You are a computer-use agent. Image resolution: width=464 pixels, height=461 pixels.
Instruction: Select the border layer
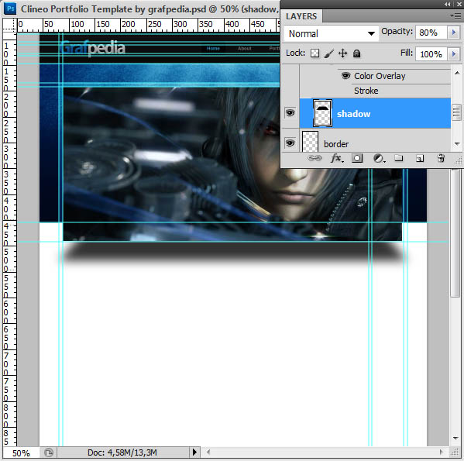click(x=375, y=144)
